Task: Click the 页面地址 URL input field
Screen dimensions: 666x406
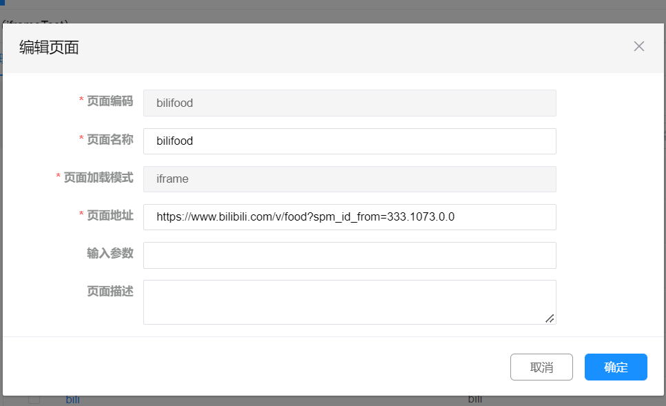Action: pos(349,217)
